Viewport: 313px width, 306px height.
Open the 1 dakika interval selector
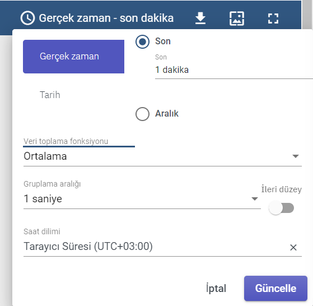click(x=234, y=69)
